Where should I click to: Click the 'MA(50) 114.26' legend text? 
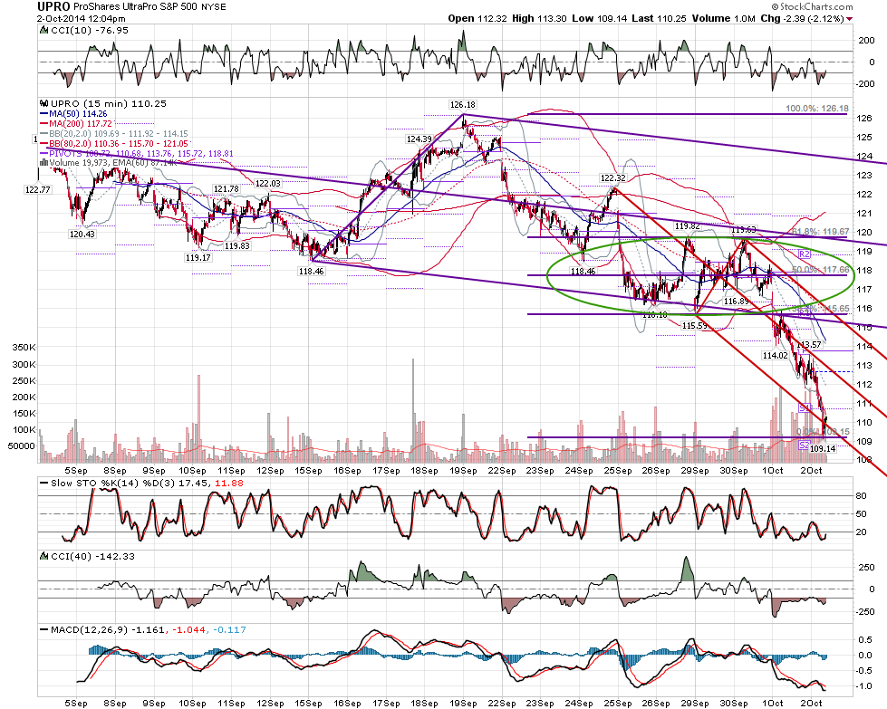78,114
